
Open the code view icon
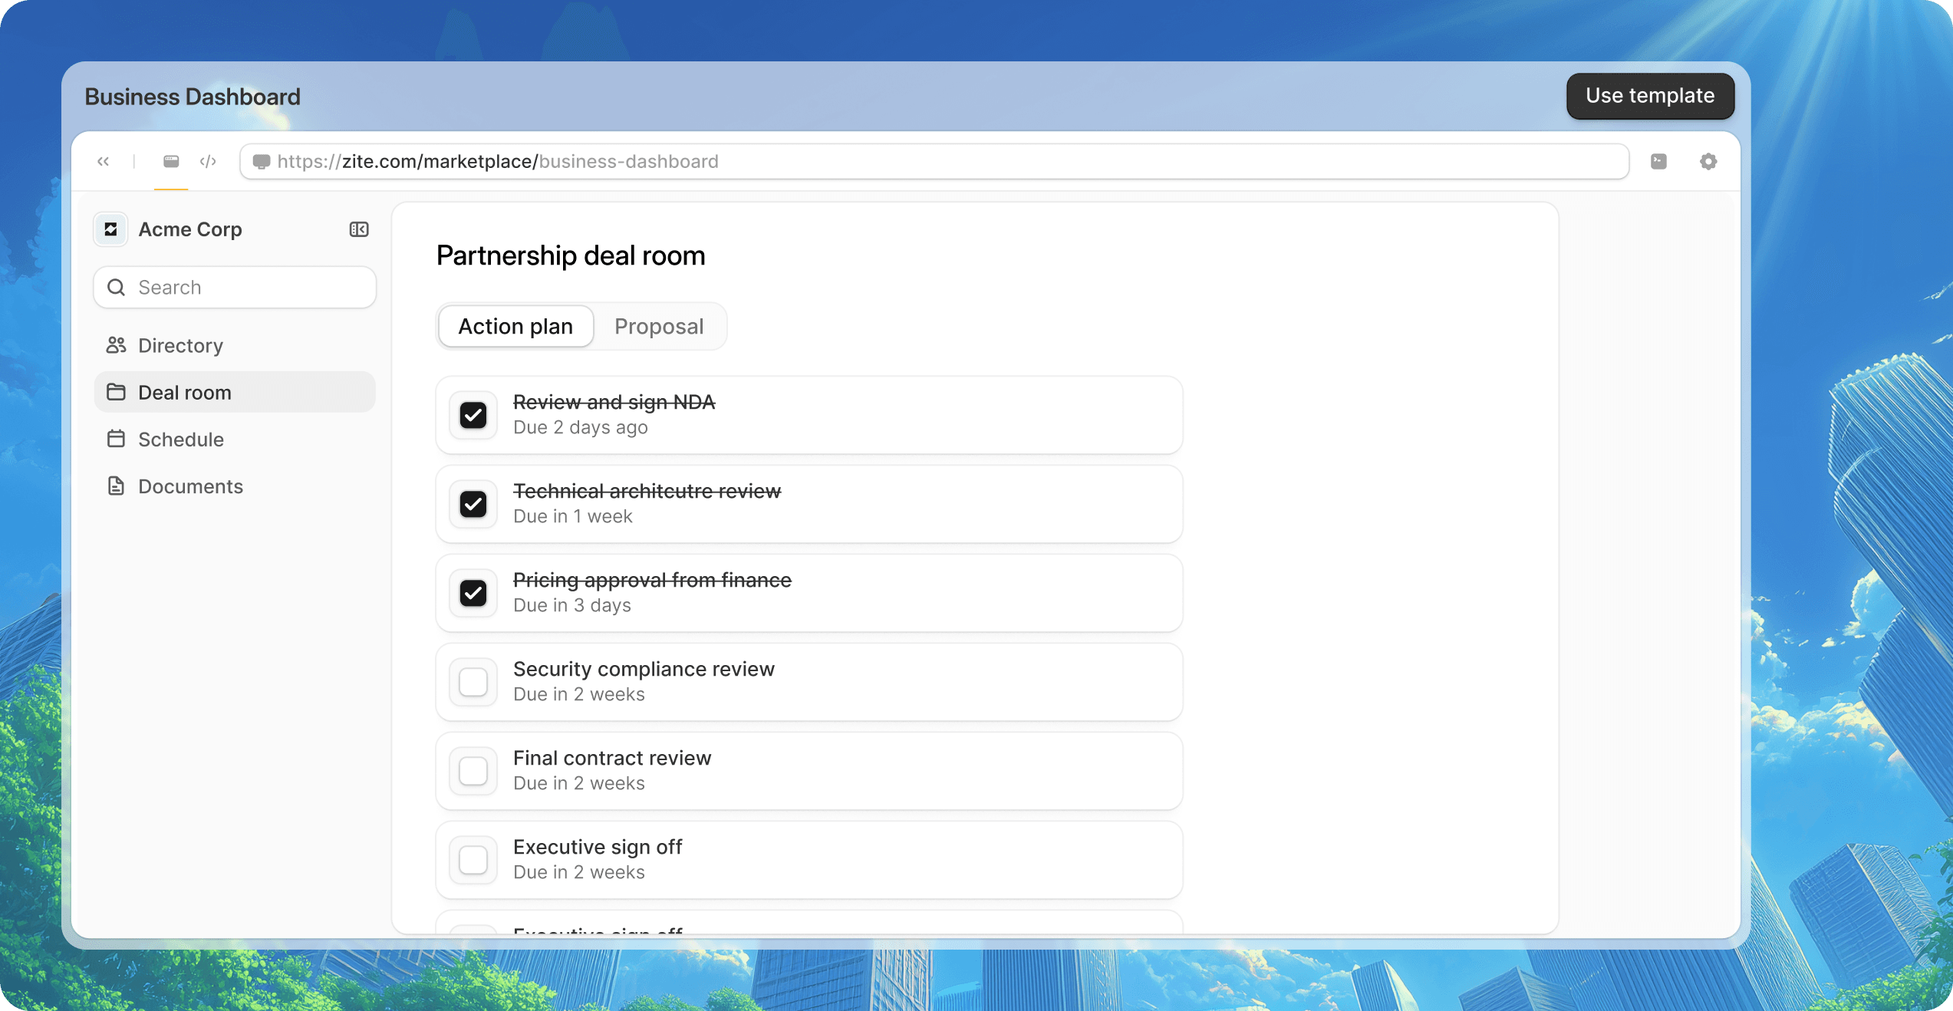pos(208,161)
